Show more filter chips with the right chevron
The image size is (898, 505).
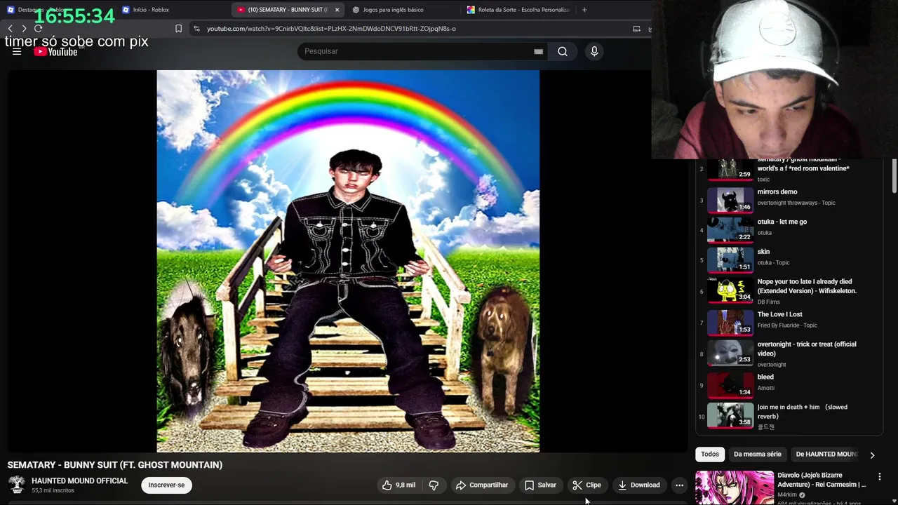coord(872,454)
